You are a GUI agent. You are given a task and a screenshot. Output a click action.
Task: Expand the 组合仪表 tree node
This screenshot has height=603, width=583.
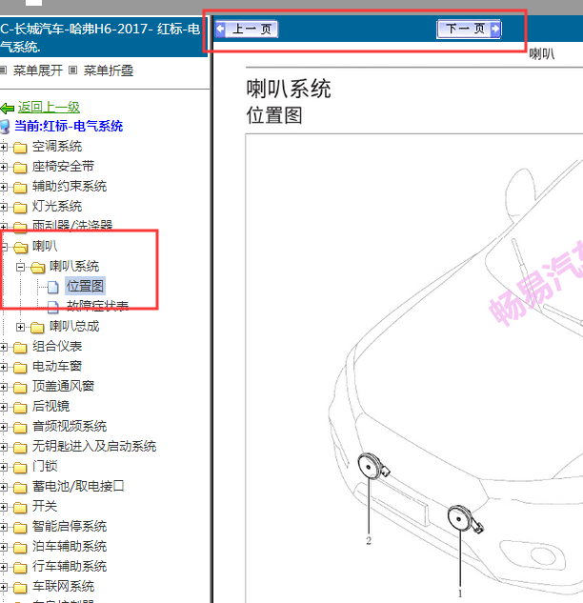pos(4,347)
